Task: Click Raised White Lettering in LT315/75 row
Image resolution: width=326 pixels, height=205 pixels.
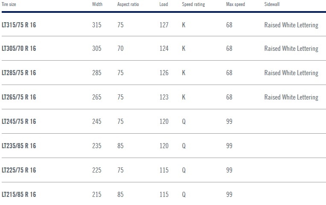Action: point(291,25)
